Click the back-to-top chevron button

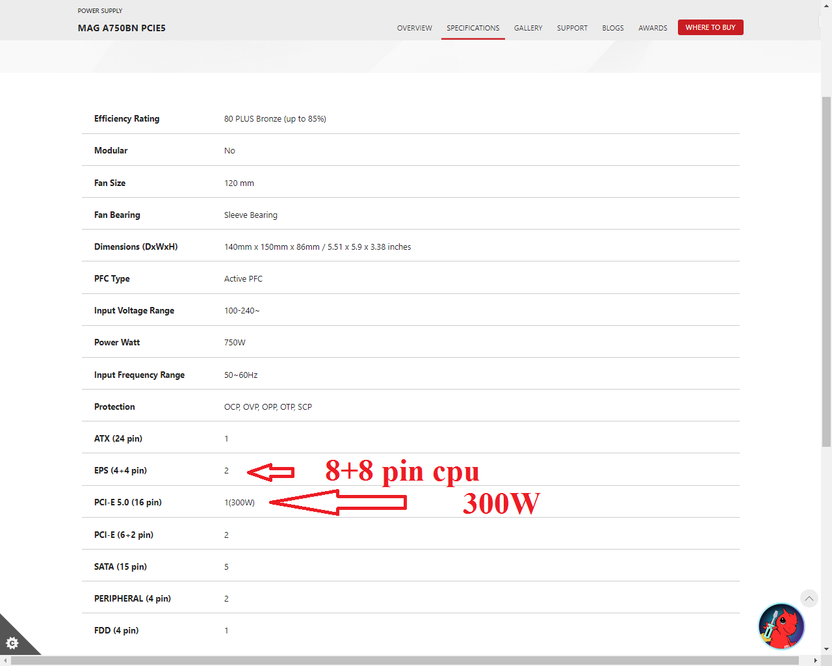point(809,598)
